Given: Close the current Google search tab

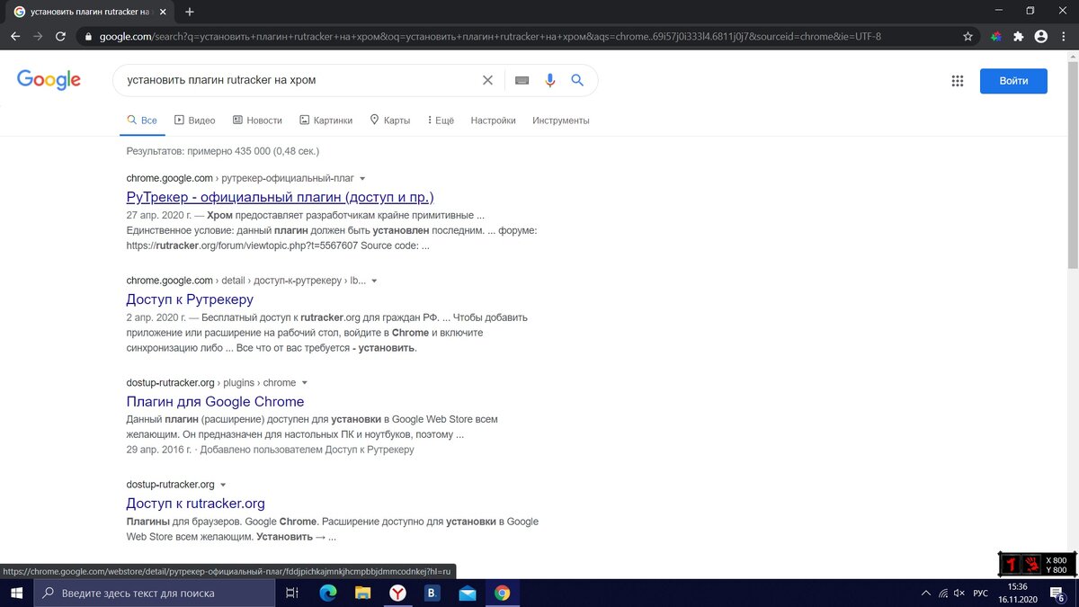Looking at the screenshot, I should coord(165,12).
